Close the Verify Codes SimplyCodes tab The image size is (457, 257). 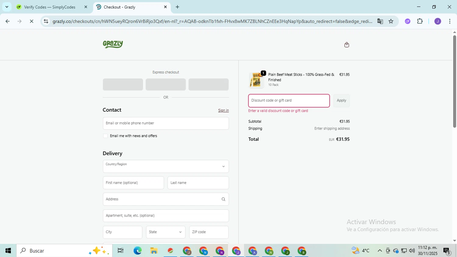pyautogui.click(x=86, y=7)
